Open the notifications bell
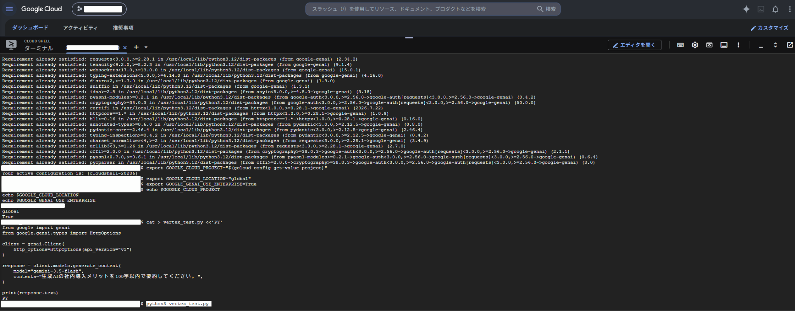 (x=775, y=9)
